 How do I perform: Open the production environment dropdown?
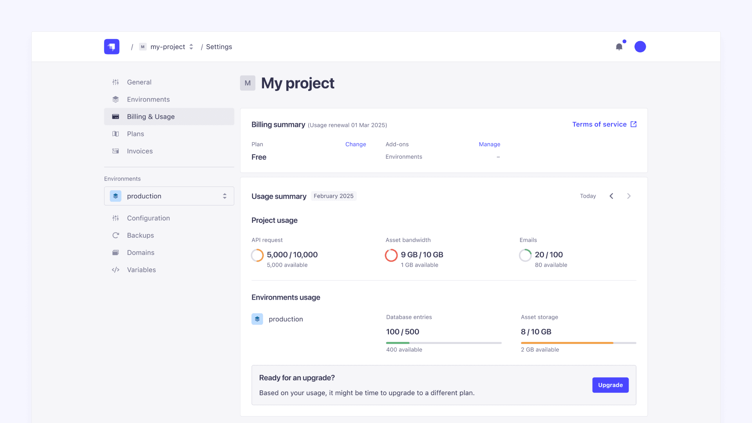click(x=169, y=196)
